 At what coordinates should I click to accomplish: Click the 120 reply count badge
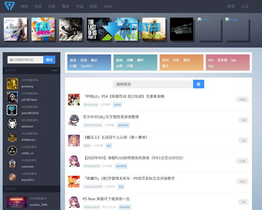point(242,161)
